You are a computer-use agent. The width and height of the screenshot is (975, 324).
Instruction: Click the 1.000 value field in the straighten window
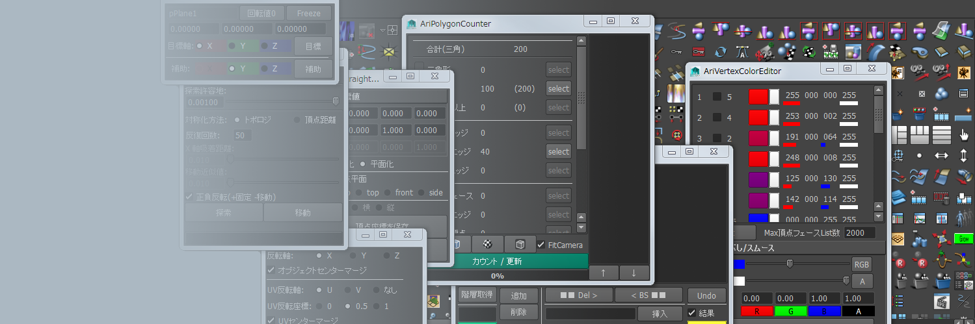click(x=397, y=130)
